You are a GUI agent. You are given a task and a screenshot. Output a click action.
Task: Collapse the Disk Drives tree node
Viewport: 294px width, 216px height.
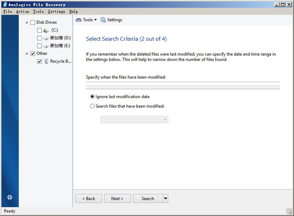(x=27, y=22)
